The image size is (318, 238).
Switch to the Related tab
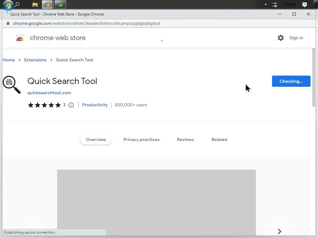[x=219, y=140]
